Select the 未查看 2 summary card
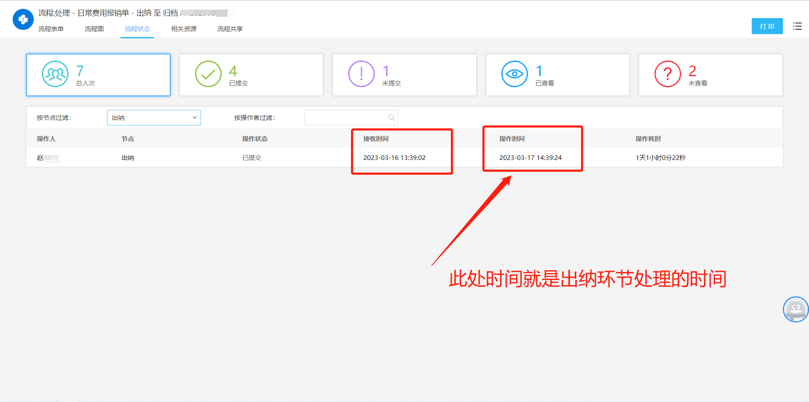 click(x=710, y=75)
